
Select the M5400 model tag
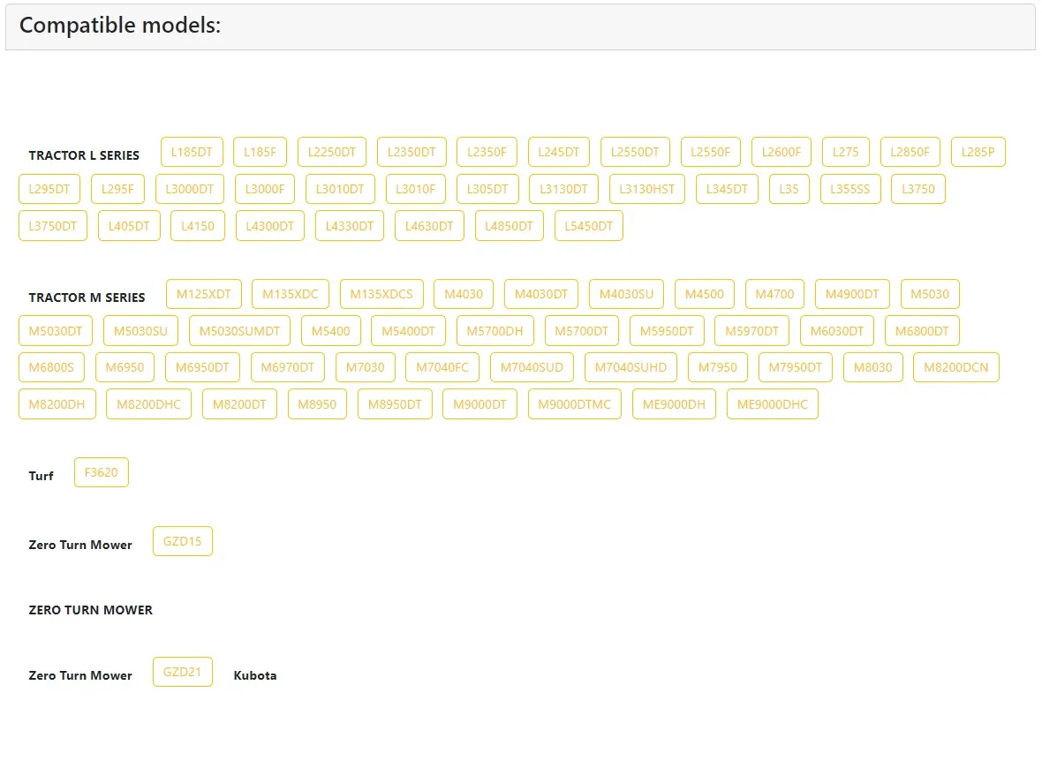click(x=330, y=331)
